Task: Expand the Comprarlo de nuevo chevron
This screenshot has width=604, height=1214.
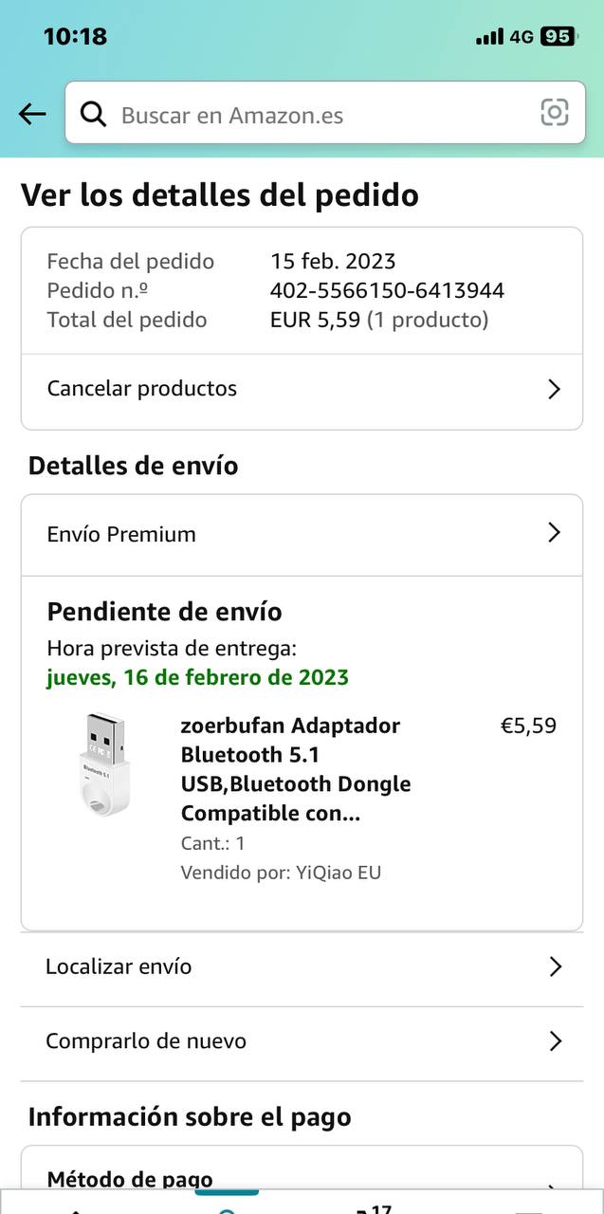Action: click(556, 1041)
